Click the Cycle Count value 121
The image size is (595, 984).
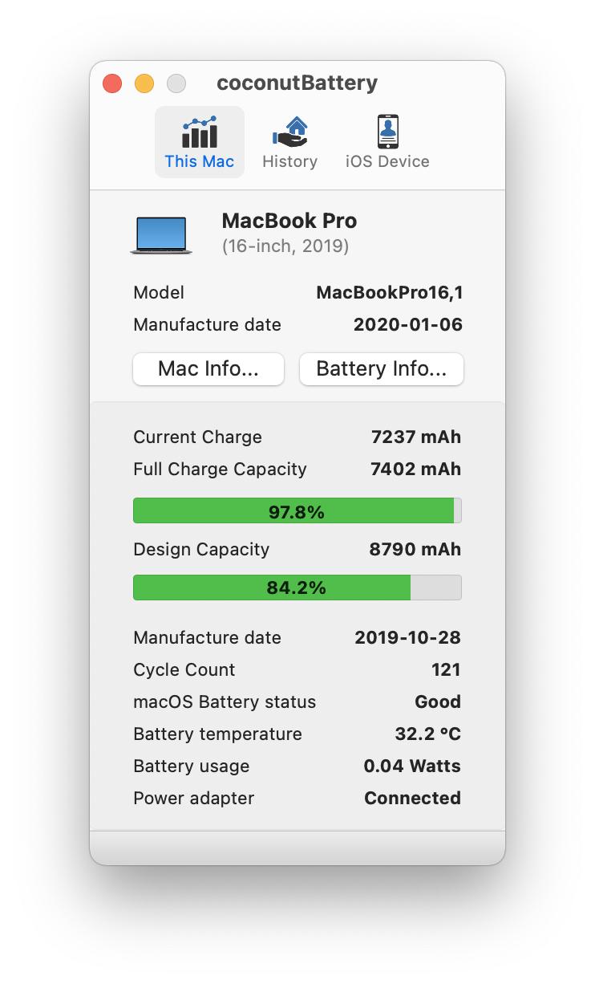pos(446,669)
